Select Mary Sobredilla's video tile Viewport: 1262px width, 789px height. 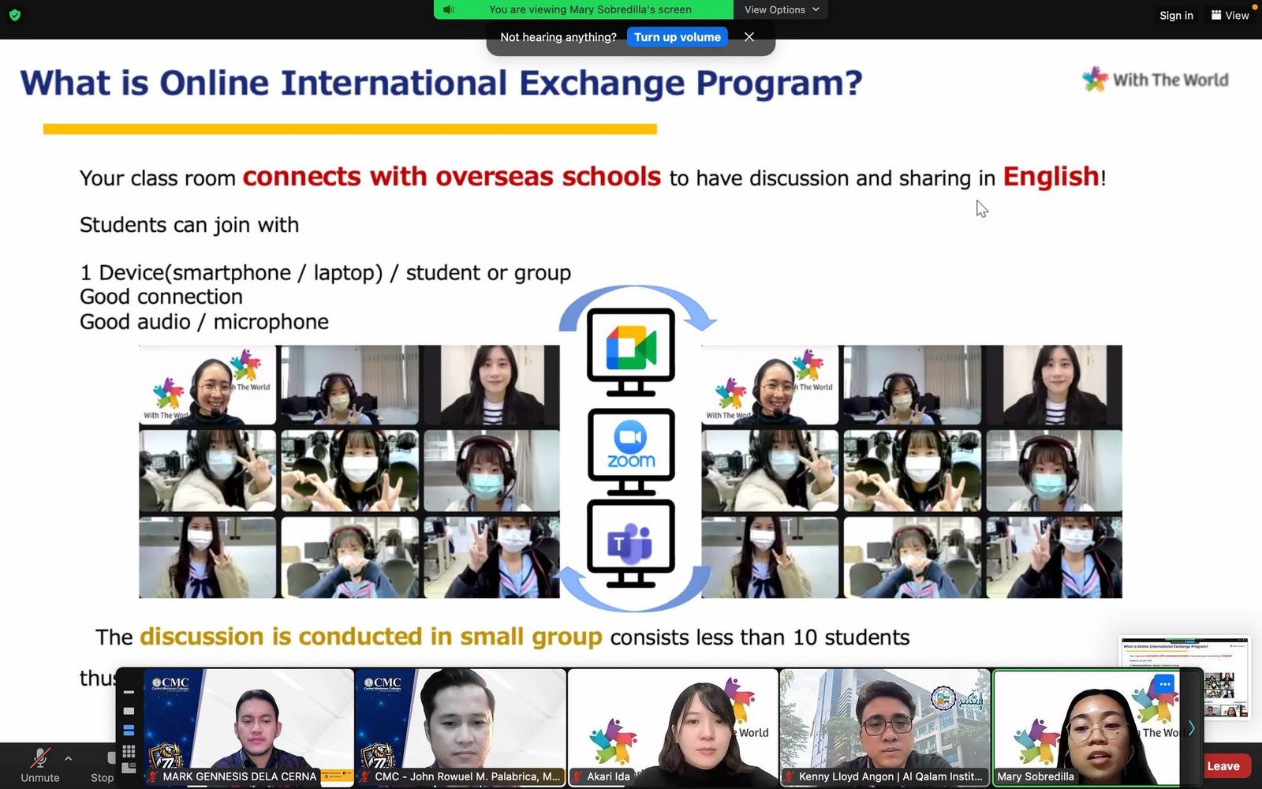(1087, 727)
